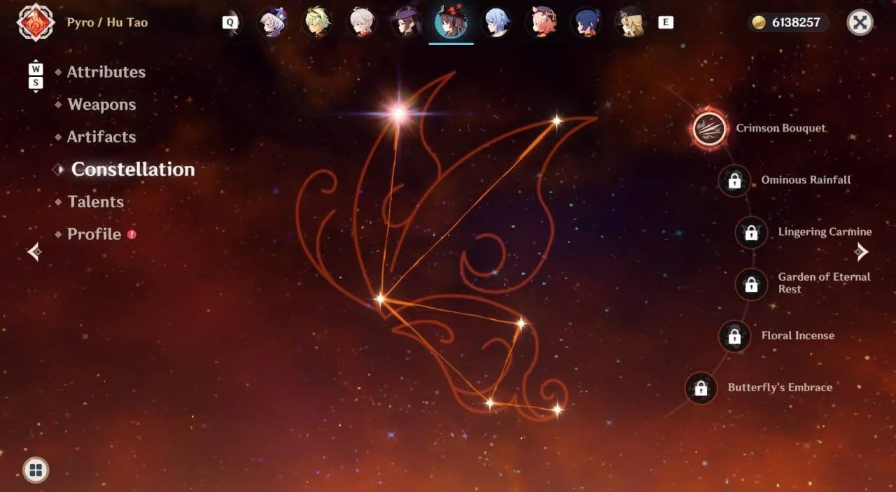The height and width of the screenshot is (492, 896).
Task: Switch to the purple witch hat character
Action: (407, 22)
